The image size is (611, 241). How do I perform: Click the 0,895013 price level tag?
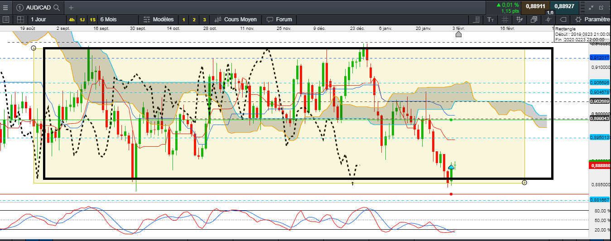(x=600, y=137)
